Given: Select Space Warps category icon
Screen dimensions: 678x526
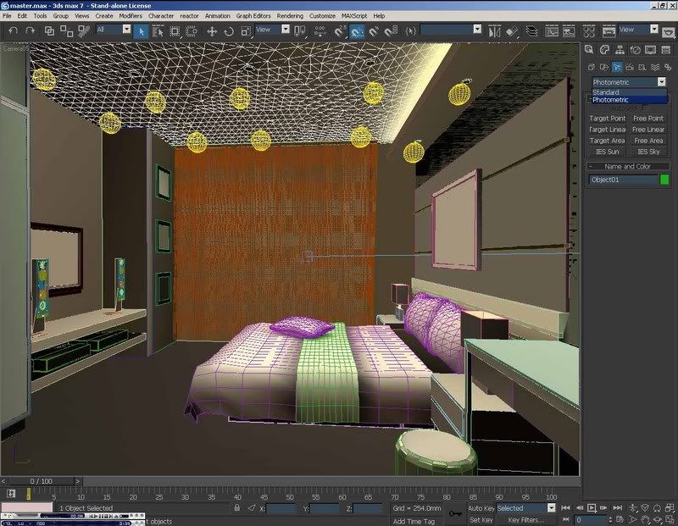Looking at the screenshot, I should click(x=655, y=67).
